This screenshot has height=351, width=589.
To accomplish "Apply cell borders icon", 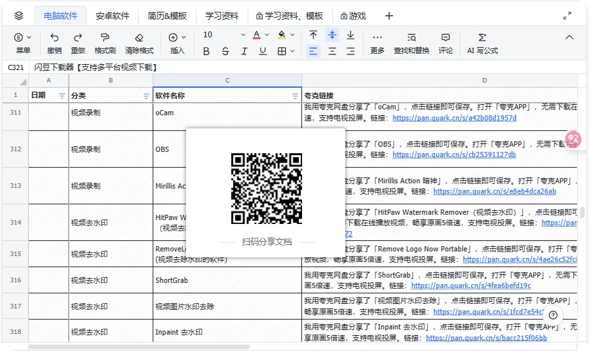I will click(282, 51).
